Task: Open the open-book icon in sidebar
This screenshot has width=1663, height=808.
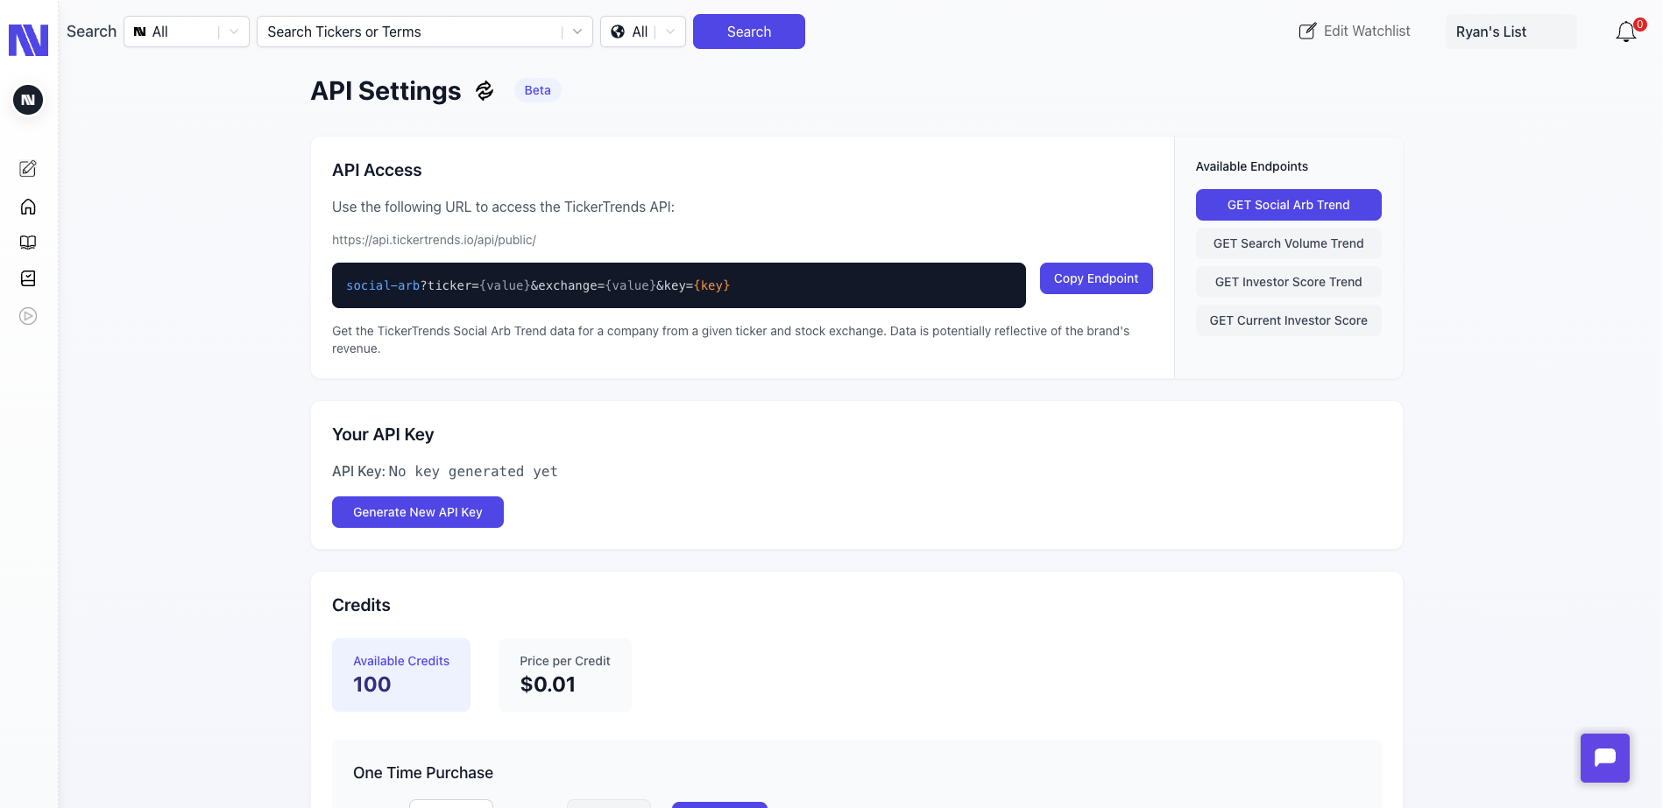Action: (x=28, y=242)
